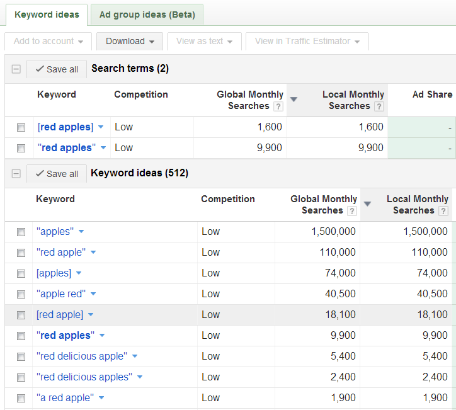Collapse the Search terms section
Image resolution: width=456 pixels, height=410 pixels.
16,69
